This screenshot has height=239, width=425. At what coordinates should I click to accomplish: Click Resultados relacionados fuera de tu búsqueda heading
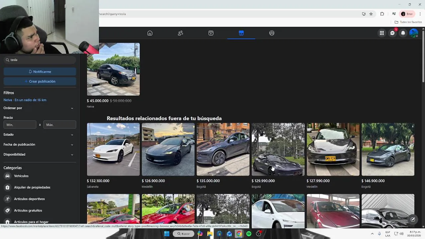pos(164,119)
